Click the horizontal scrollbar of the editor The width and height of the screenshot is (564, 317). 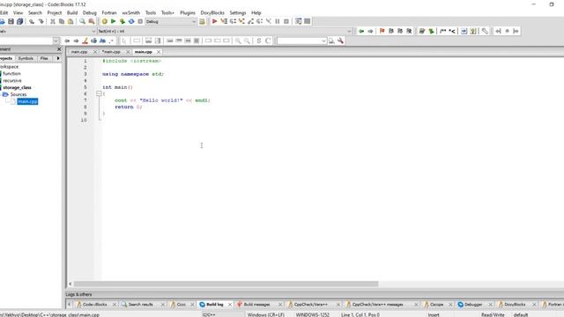tap(226, 284)
